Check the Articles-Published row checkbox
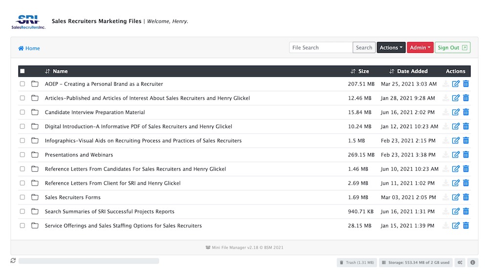489x275 pixels. tap(22, 98)
